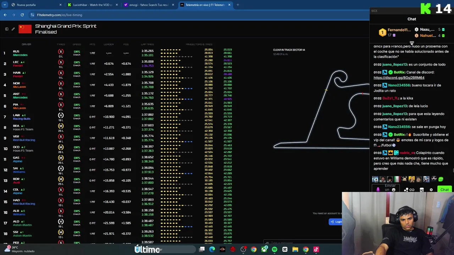Screen dimensions: 454x255
Task: Open Xbox app from taskbar
Action: point(264,249)
